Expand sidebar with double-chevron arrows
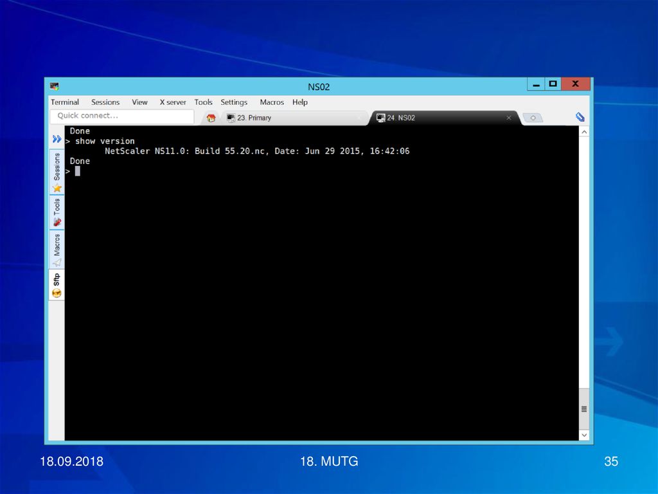Image resolution: width=658 pixels, height=494 pixels. pos(57,139)
